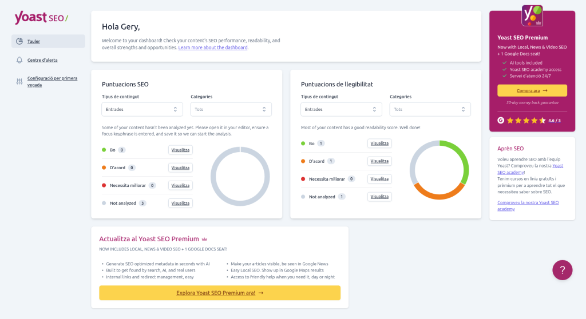Click the Yoast SEO Premium badge icon
This screenshot has height=319, width=586.
(532, 15)
